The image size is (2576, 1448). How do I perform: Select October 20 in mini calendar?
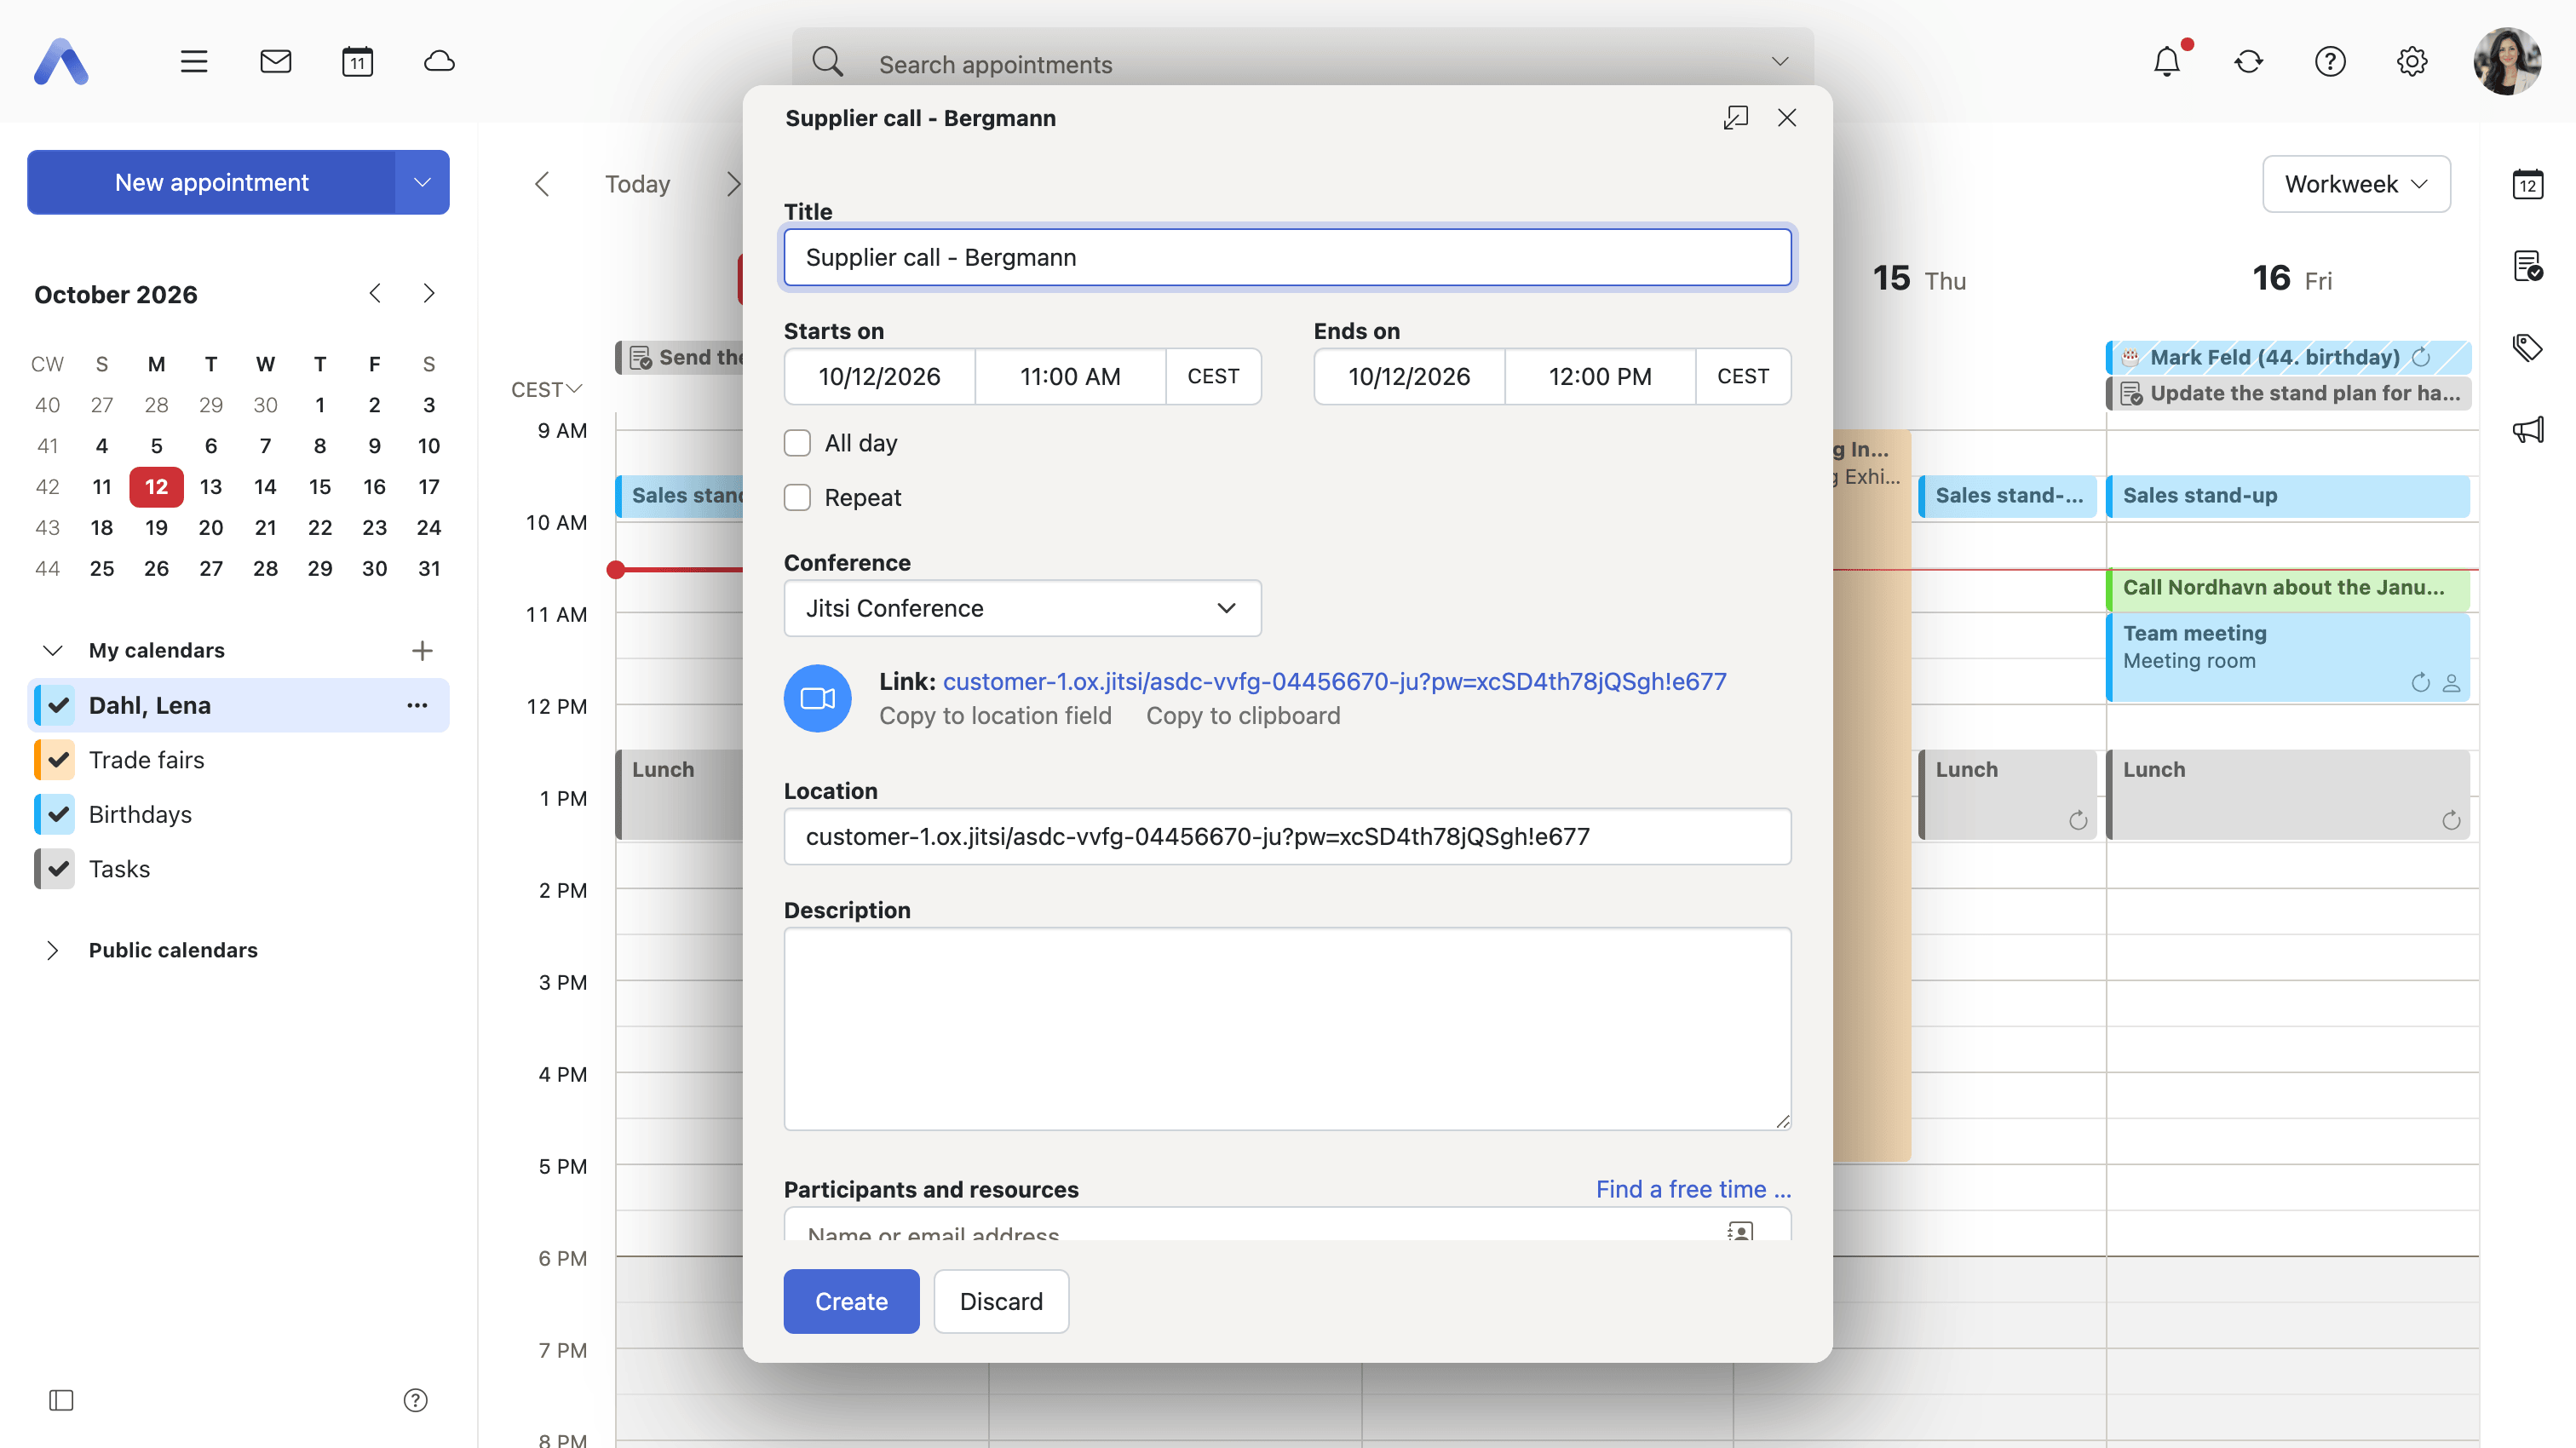click(210, 527)
